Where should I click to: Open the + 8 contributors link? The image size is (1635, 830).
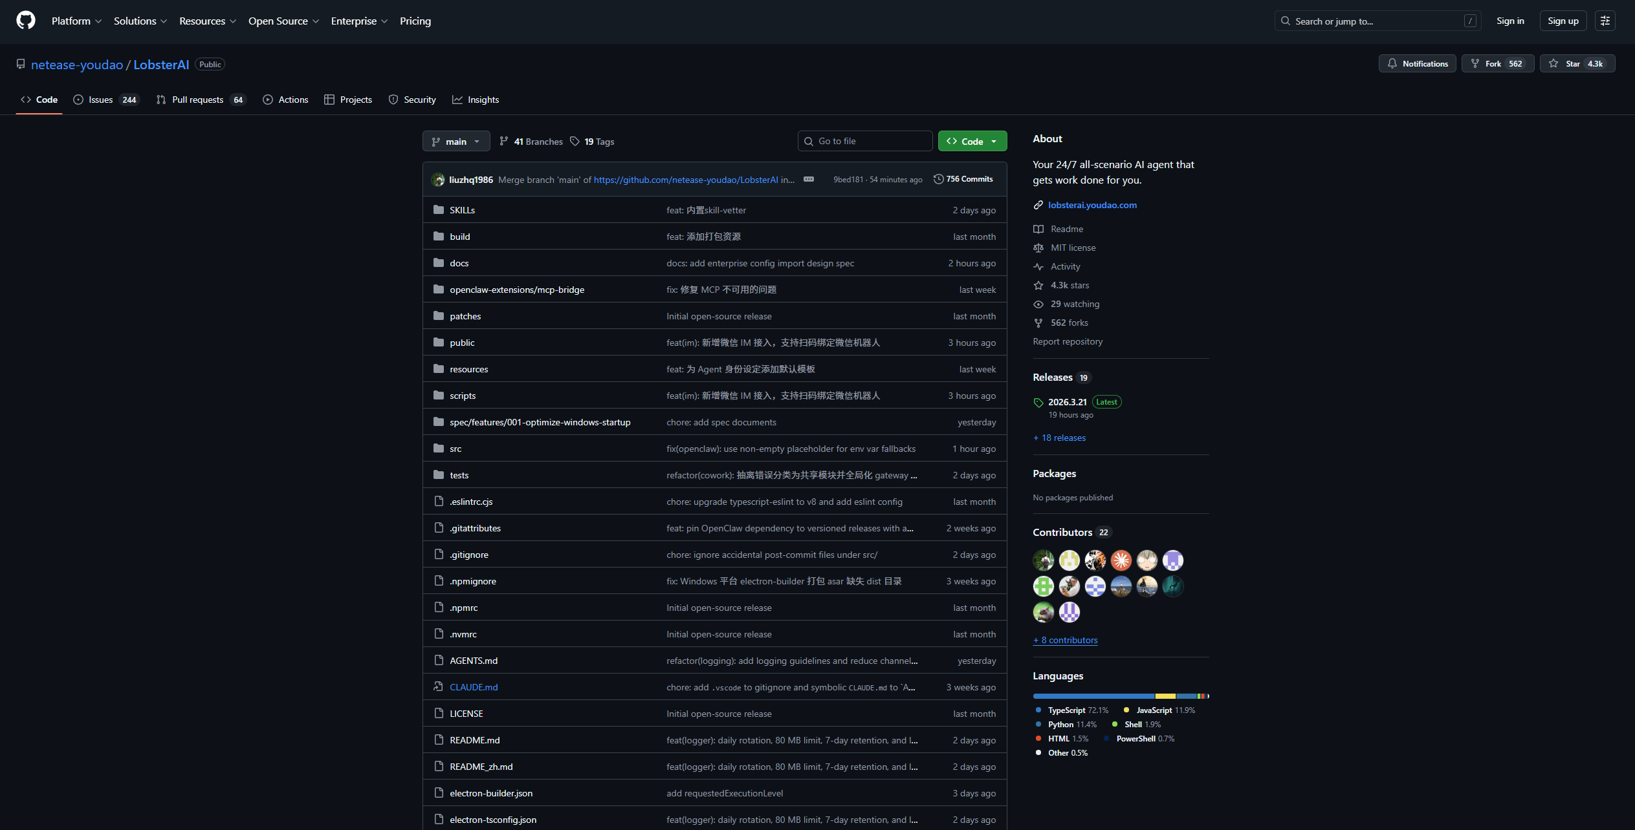click(x=1065, y=640)
